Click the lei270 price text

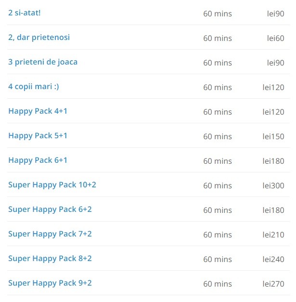coord(273,284)
